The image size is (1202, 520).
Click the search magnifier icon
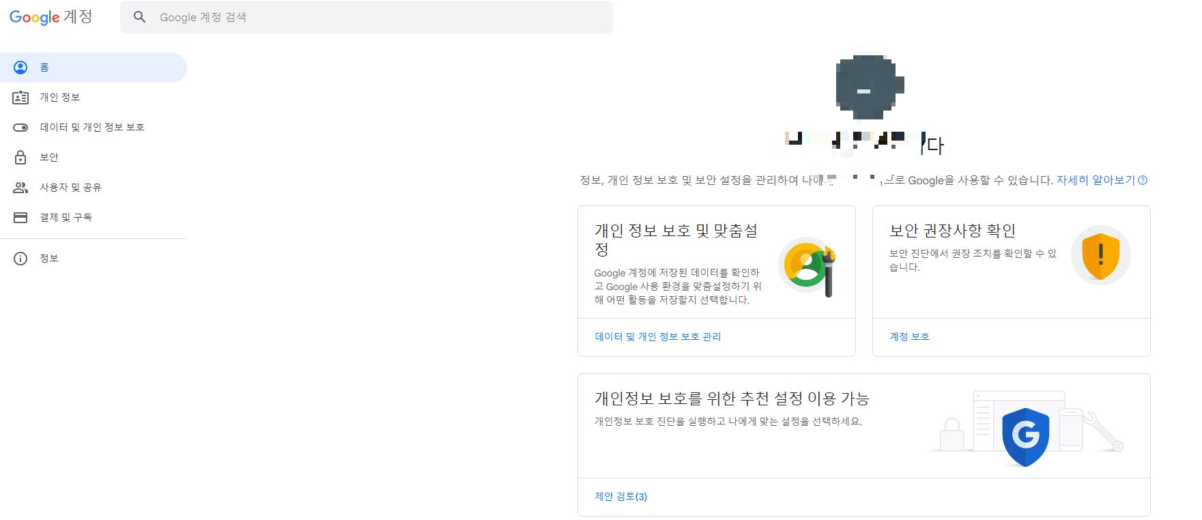coord(140,17)
